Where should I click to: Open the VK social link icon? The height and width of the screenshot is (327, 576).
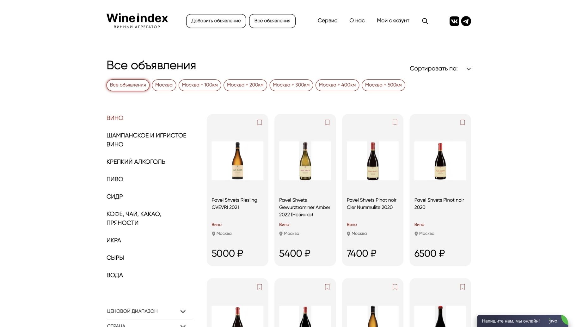454,21
